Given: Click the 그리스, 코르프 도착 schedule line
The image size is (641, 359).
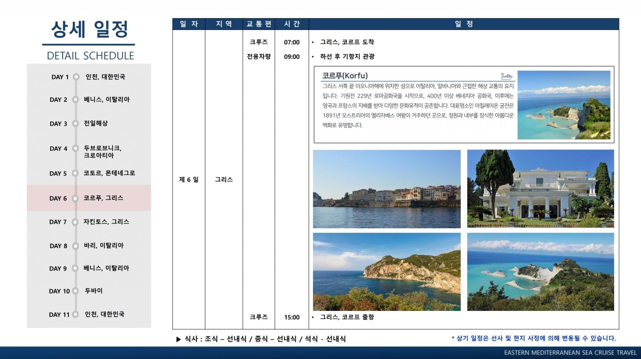Looking at the screenshot, I should pyautogui.click(x=347, y=42).
